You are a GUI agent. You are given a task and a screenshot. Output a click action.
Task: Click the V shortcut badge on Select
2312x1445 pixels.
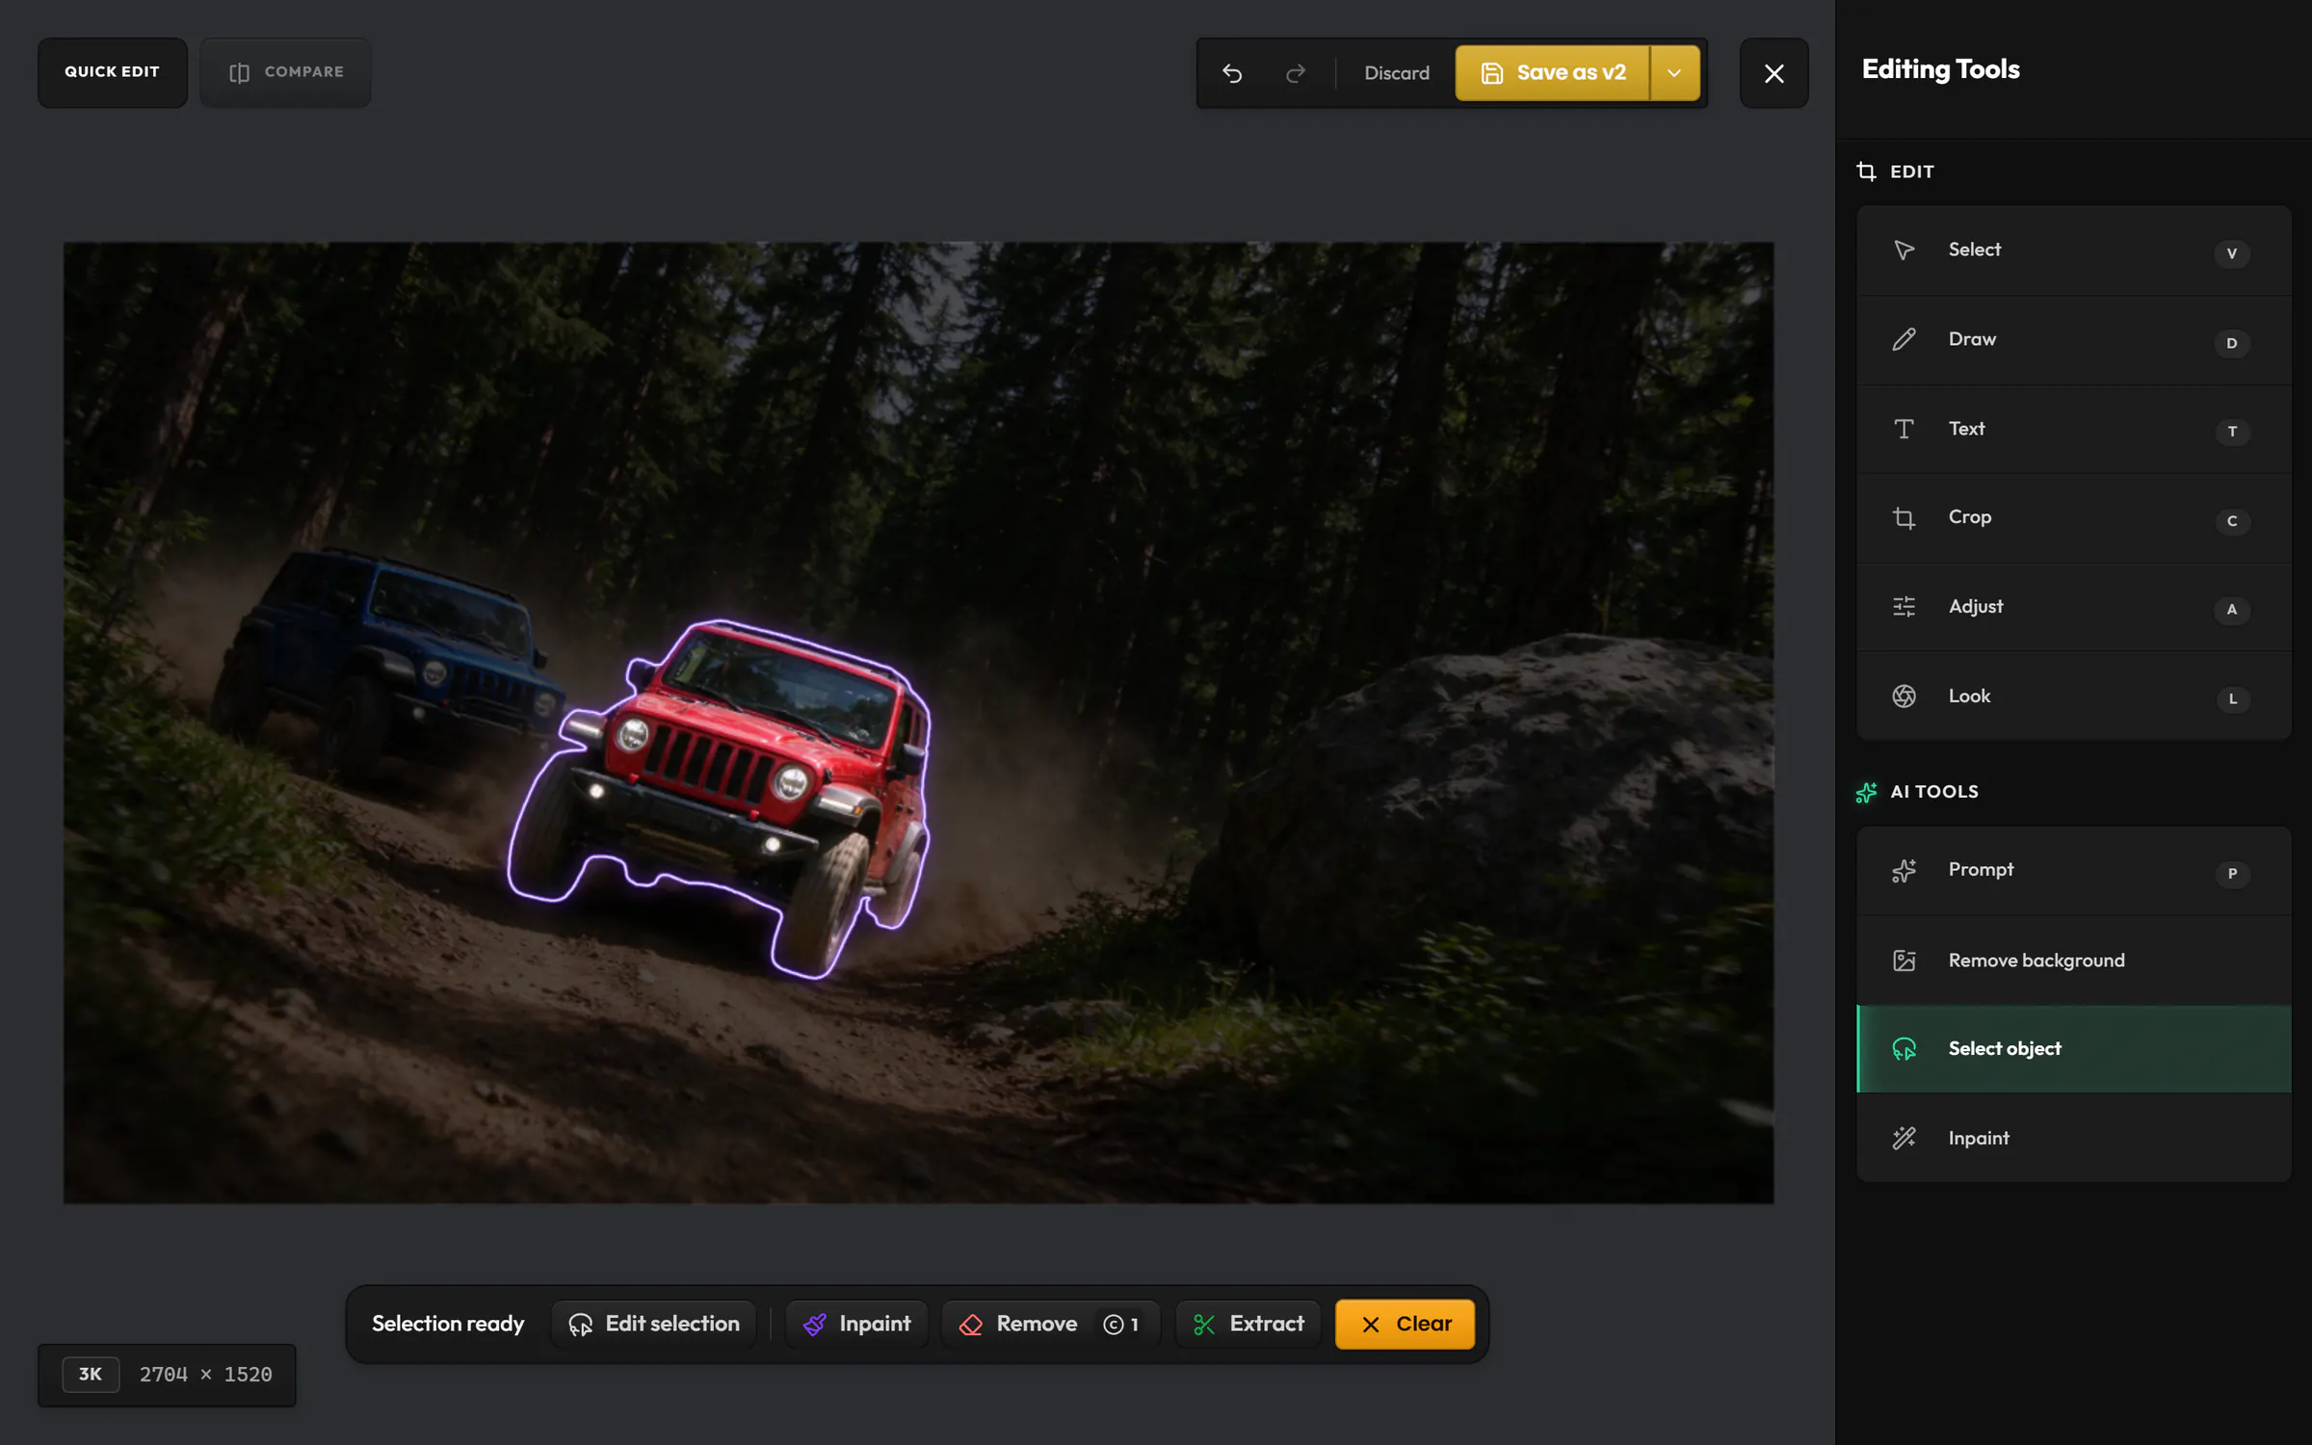coord(2231,253)
